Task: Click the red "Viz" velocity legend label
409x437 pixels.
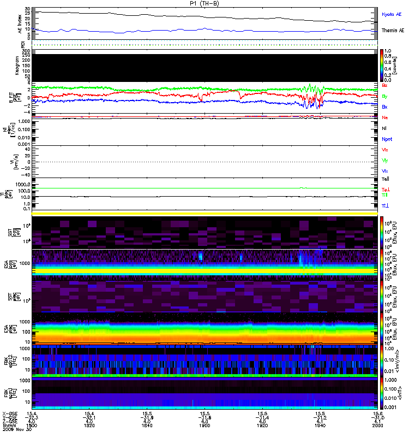Action: [385, 150]
